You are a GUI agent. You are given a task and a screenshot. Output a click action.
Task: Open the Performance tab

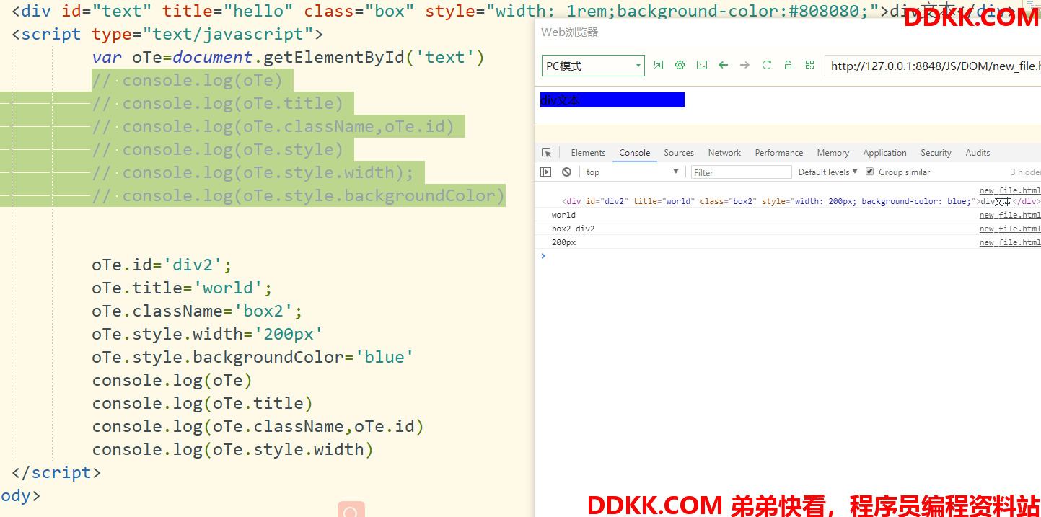pos(779,153)
